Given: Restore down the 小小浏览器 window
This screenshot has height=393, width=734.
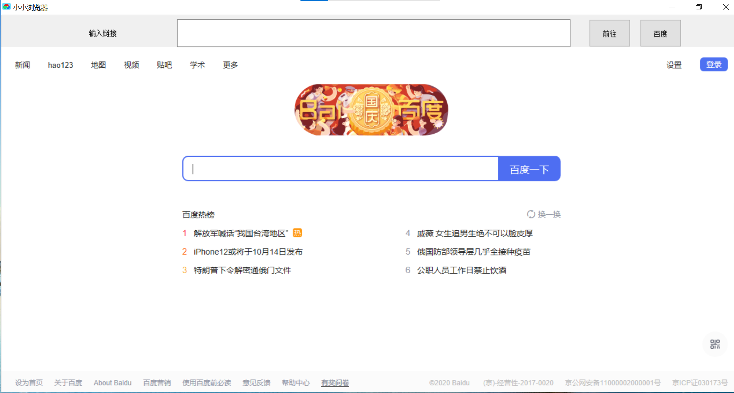Looking at the screenshot, I should tap(699, 7).
